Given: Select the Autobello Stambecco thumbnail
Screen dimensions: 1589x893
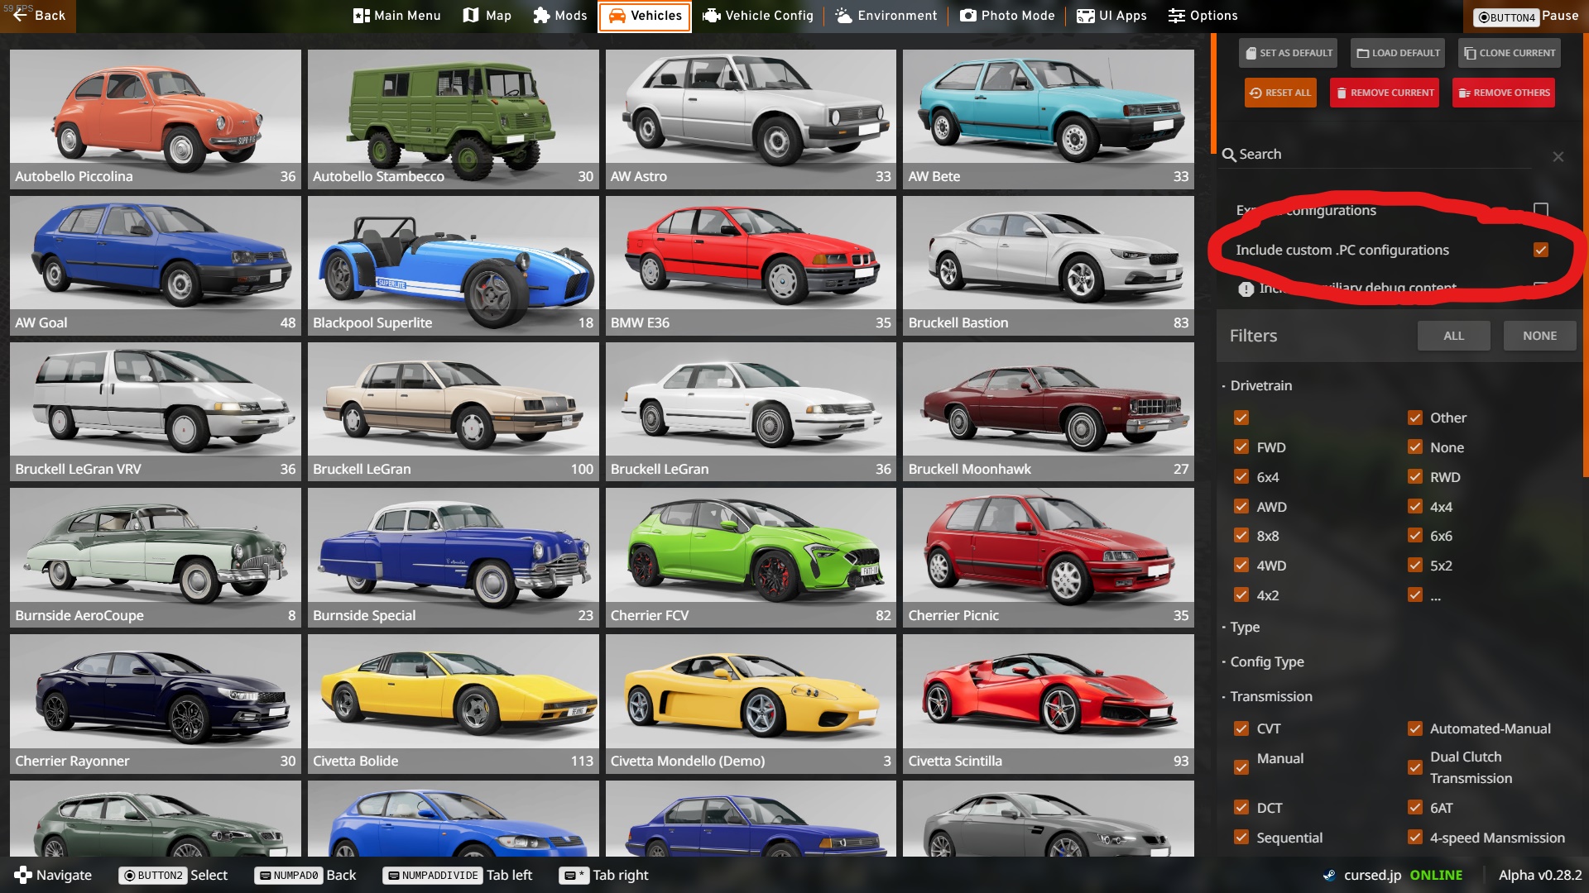Looking at the screenshot, I should (x=453, y=119).
